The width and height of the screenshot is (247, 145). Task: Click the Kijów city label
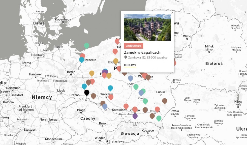tap(238, 101)
